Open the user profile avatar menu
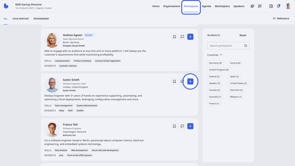Viewport: 295px width, 166px height. (x=288, y=6)
